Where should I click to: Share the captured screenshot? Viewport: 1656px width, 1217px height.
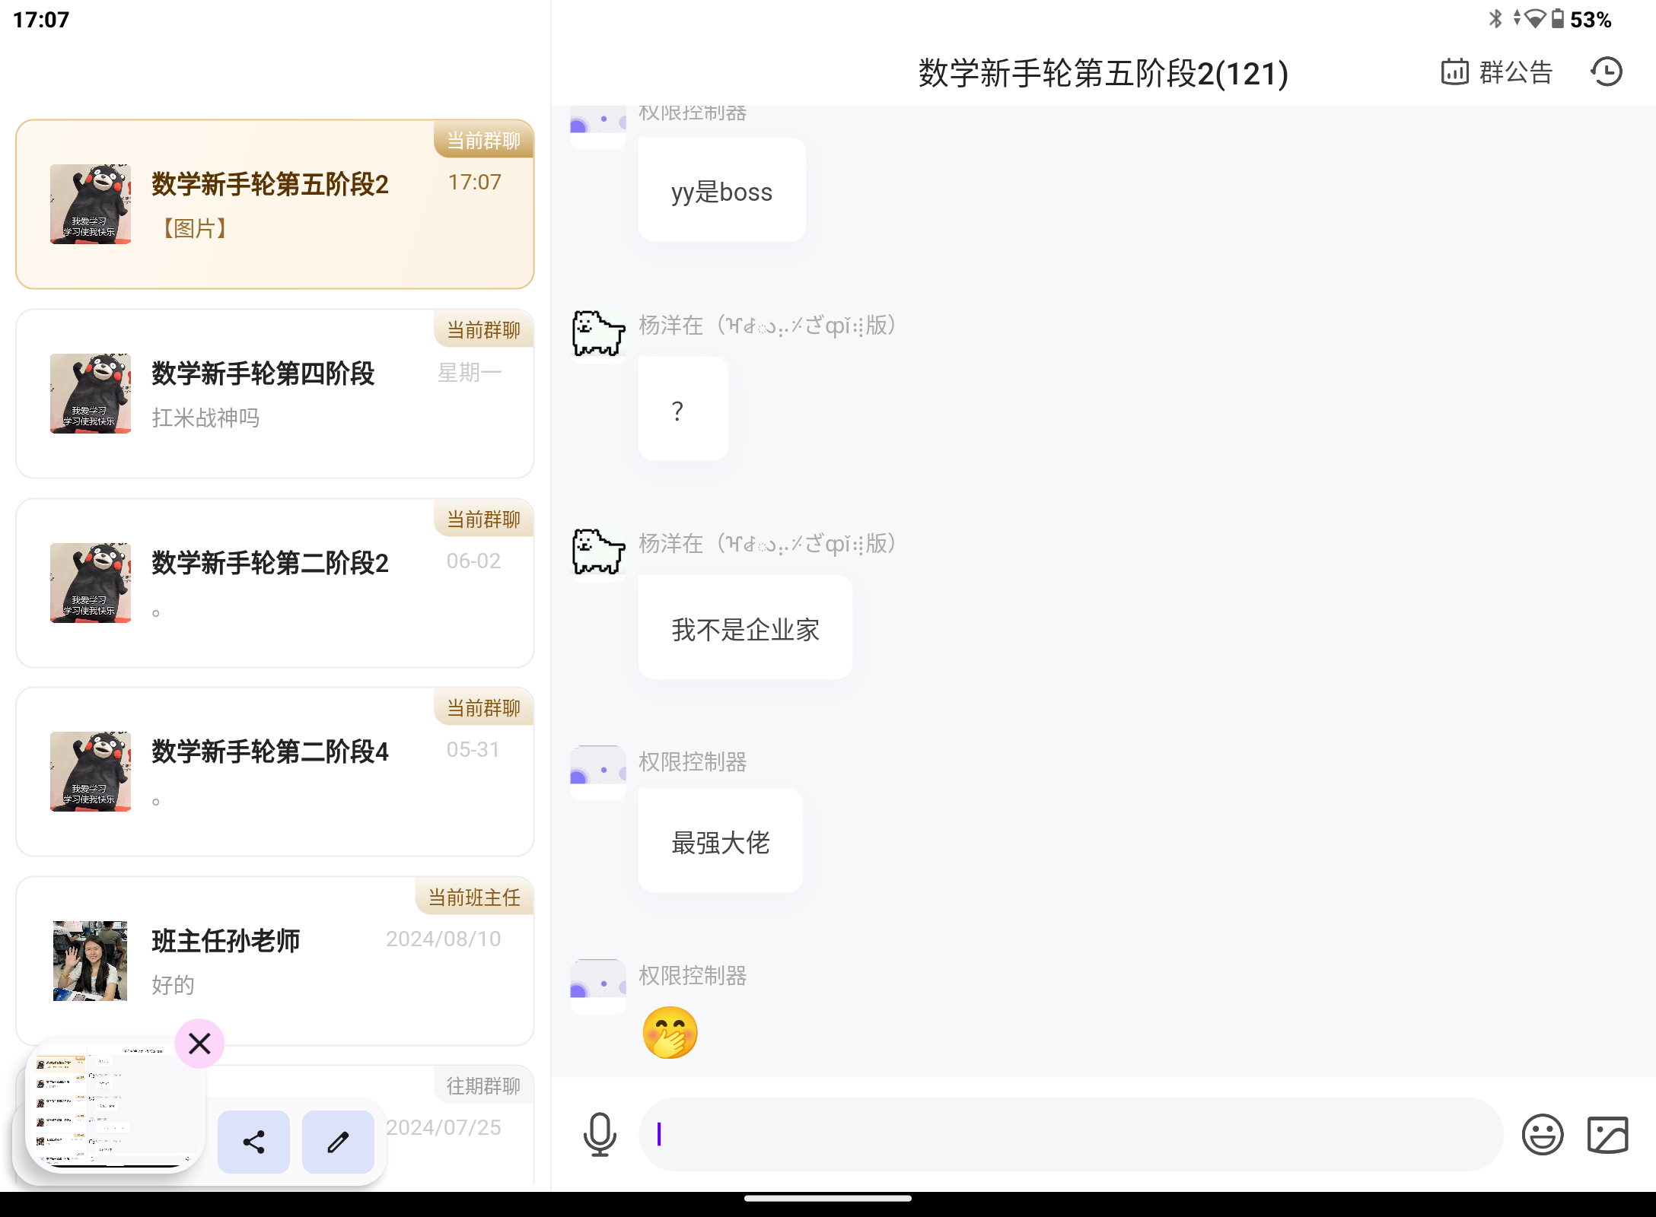click(253, 1142)
